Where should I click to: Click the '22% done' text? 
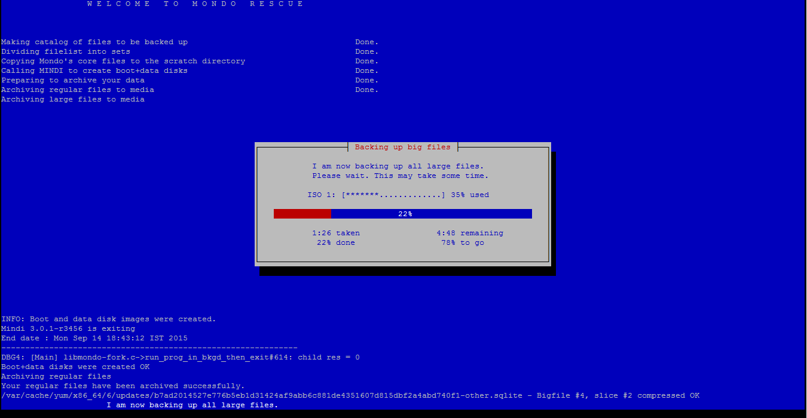click(x=336, y=243)
